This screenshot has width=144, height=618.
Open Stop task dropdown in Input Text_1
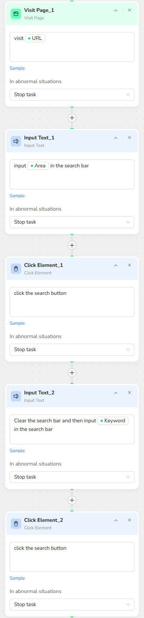pyautogui.click(x=72, y=222)
